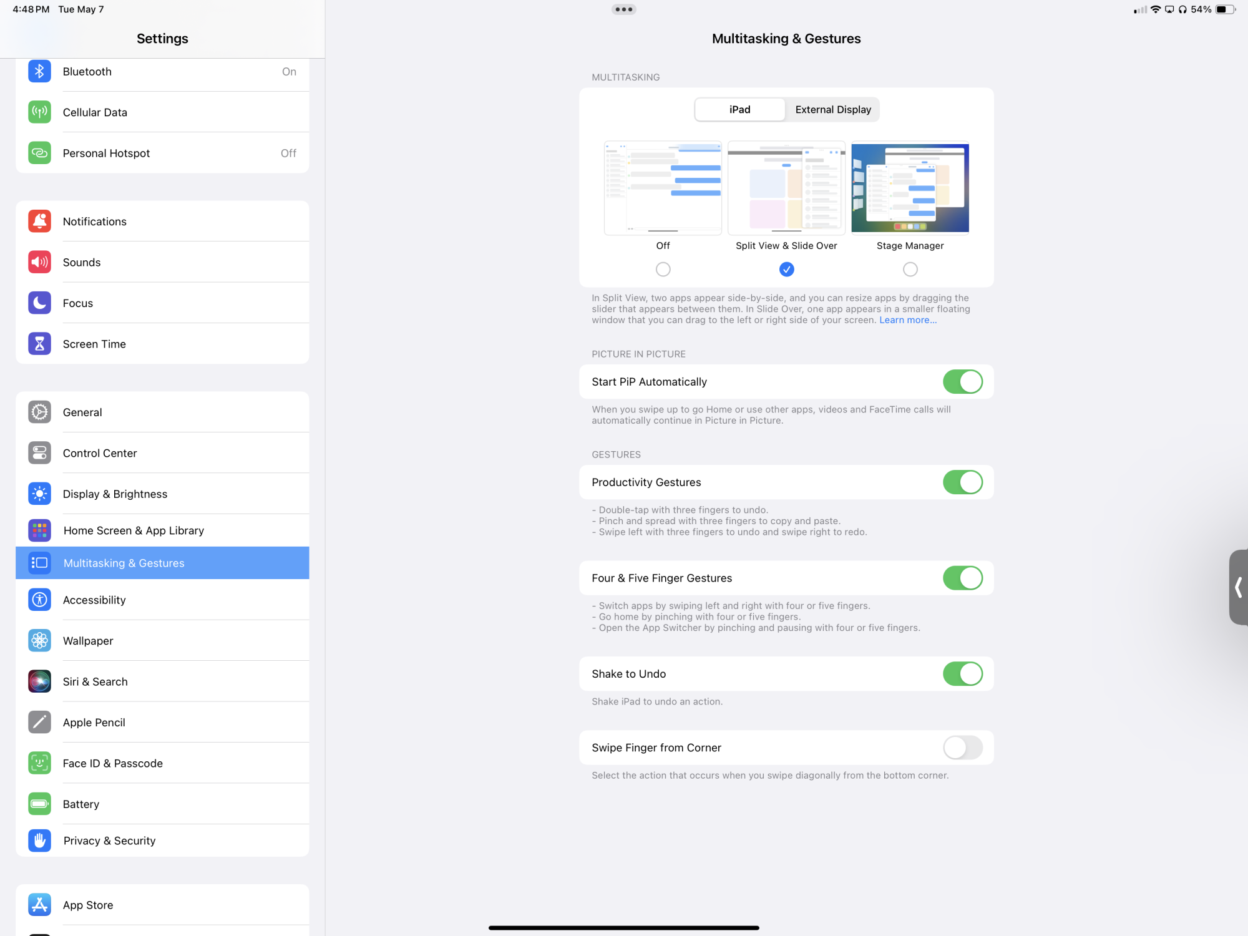Tap the Screen Time hourglass icon

39,344
